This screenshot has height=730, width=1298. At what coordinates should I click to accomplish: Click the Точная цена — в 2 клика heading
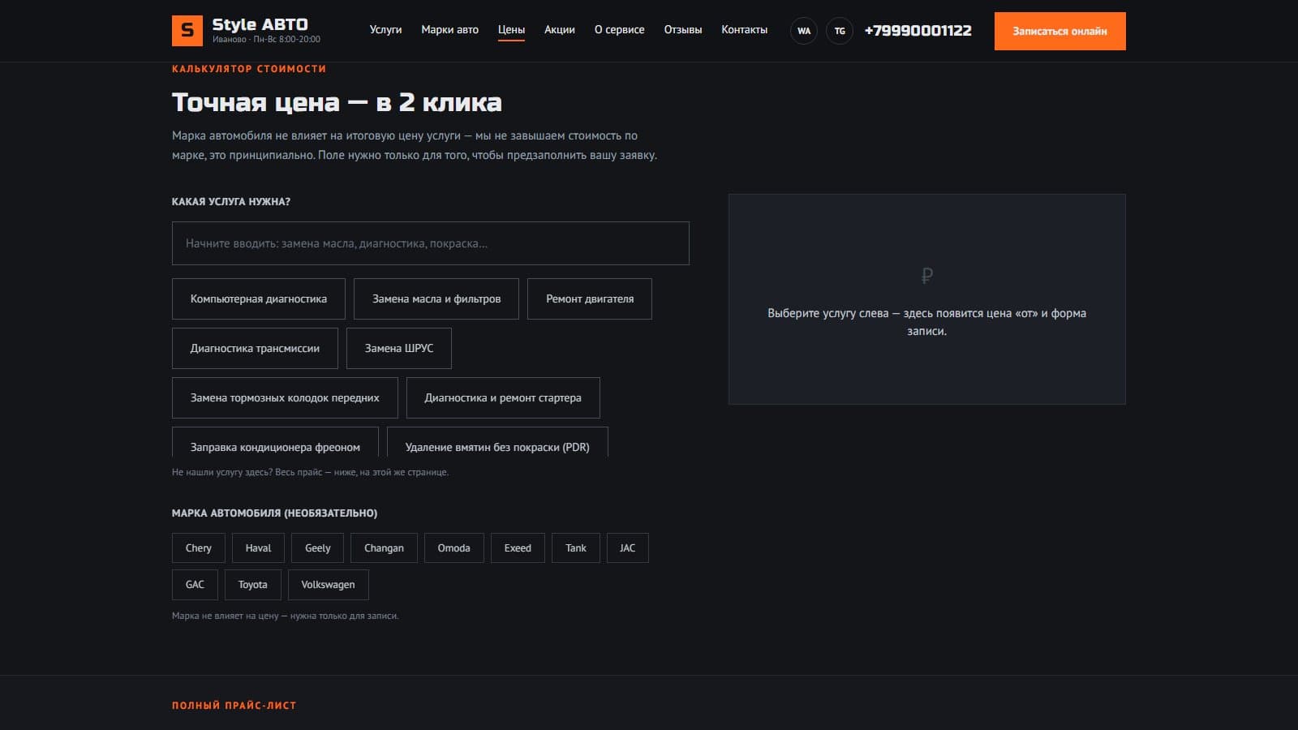click(337, 102)
